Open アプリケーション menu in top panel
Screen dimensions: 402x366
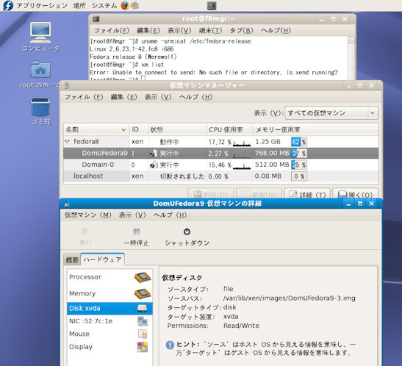point(42,5)
